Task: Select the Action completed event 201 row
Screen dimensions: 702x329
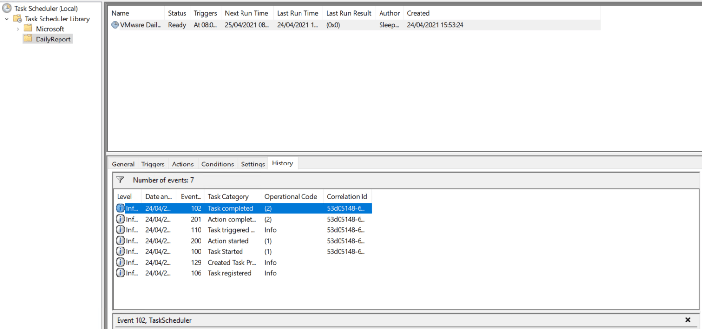Action: tap(243, 219)
